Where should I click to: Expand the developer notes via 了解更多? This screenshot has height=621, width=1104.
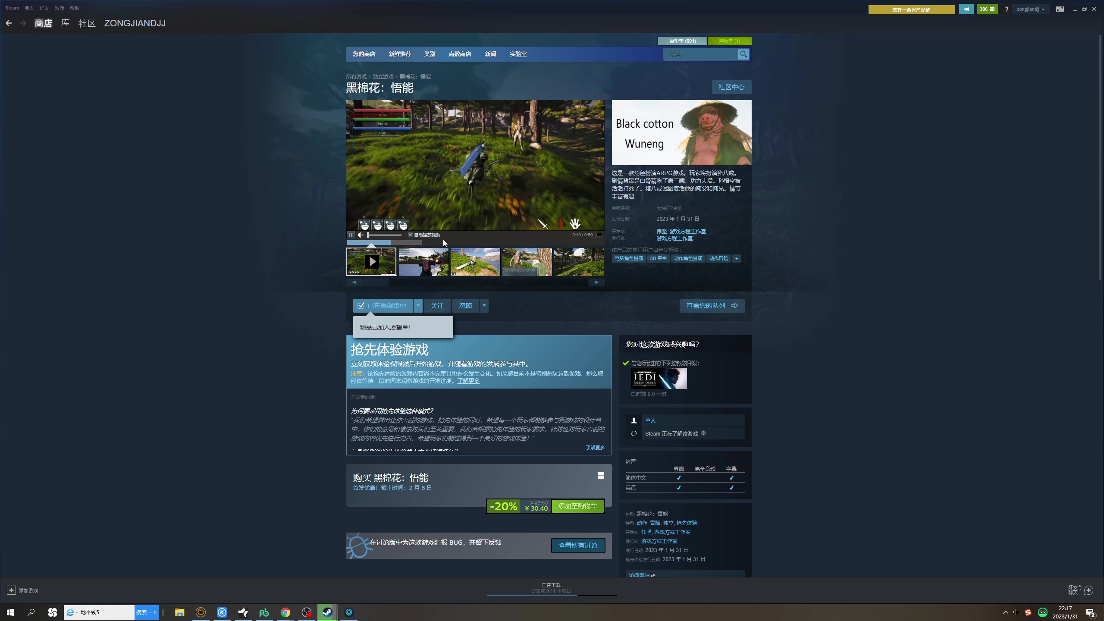(x=595, y=448)
